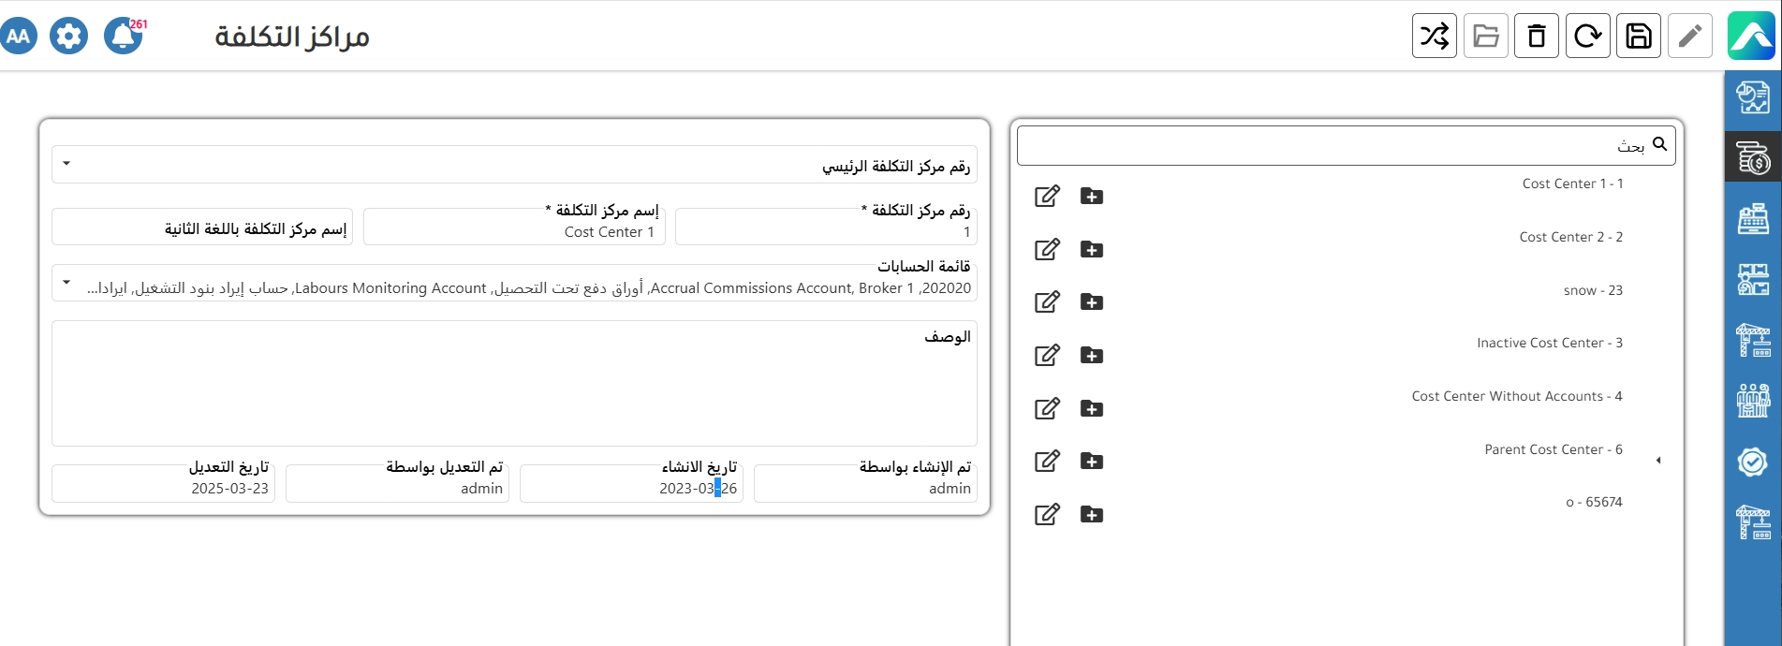Select Inactive Cost Center - 3 in tree
1782x646 pixels.
coord(1549,344)
